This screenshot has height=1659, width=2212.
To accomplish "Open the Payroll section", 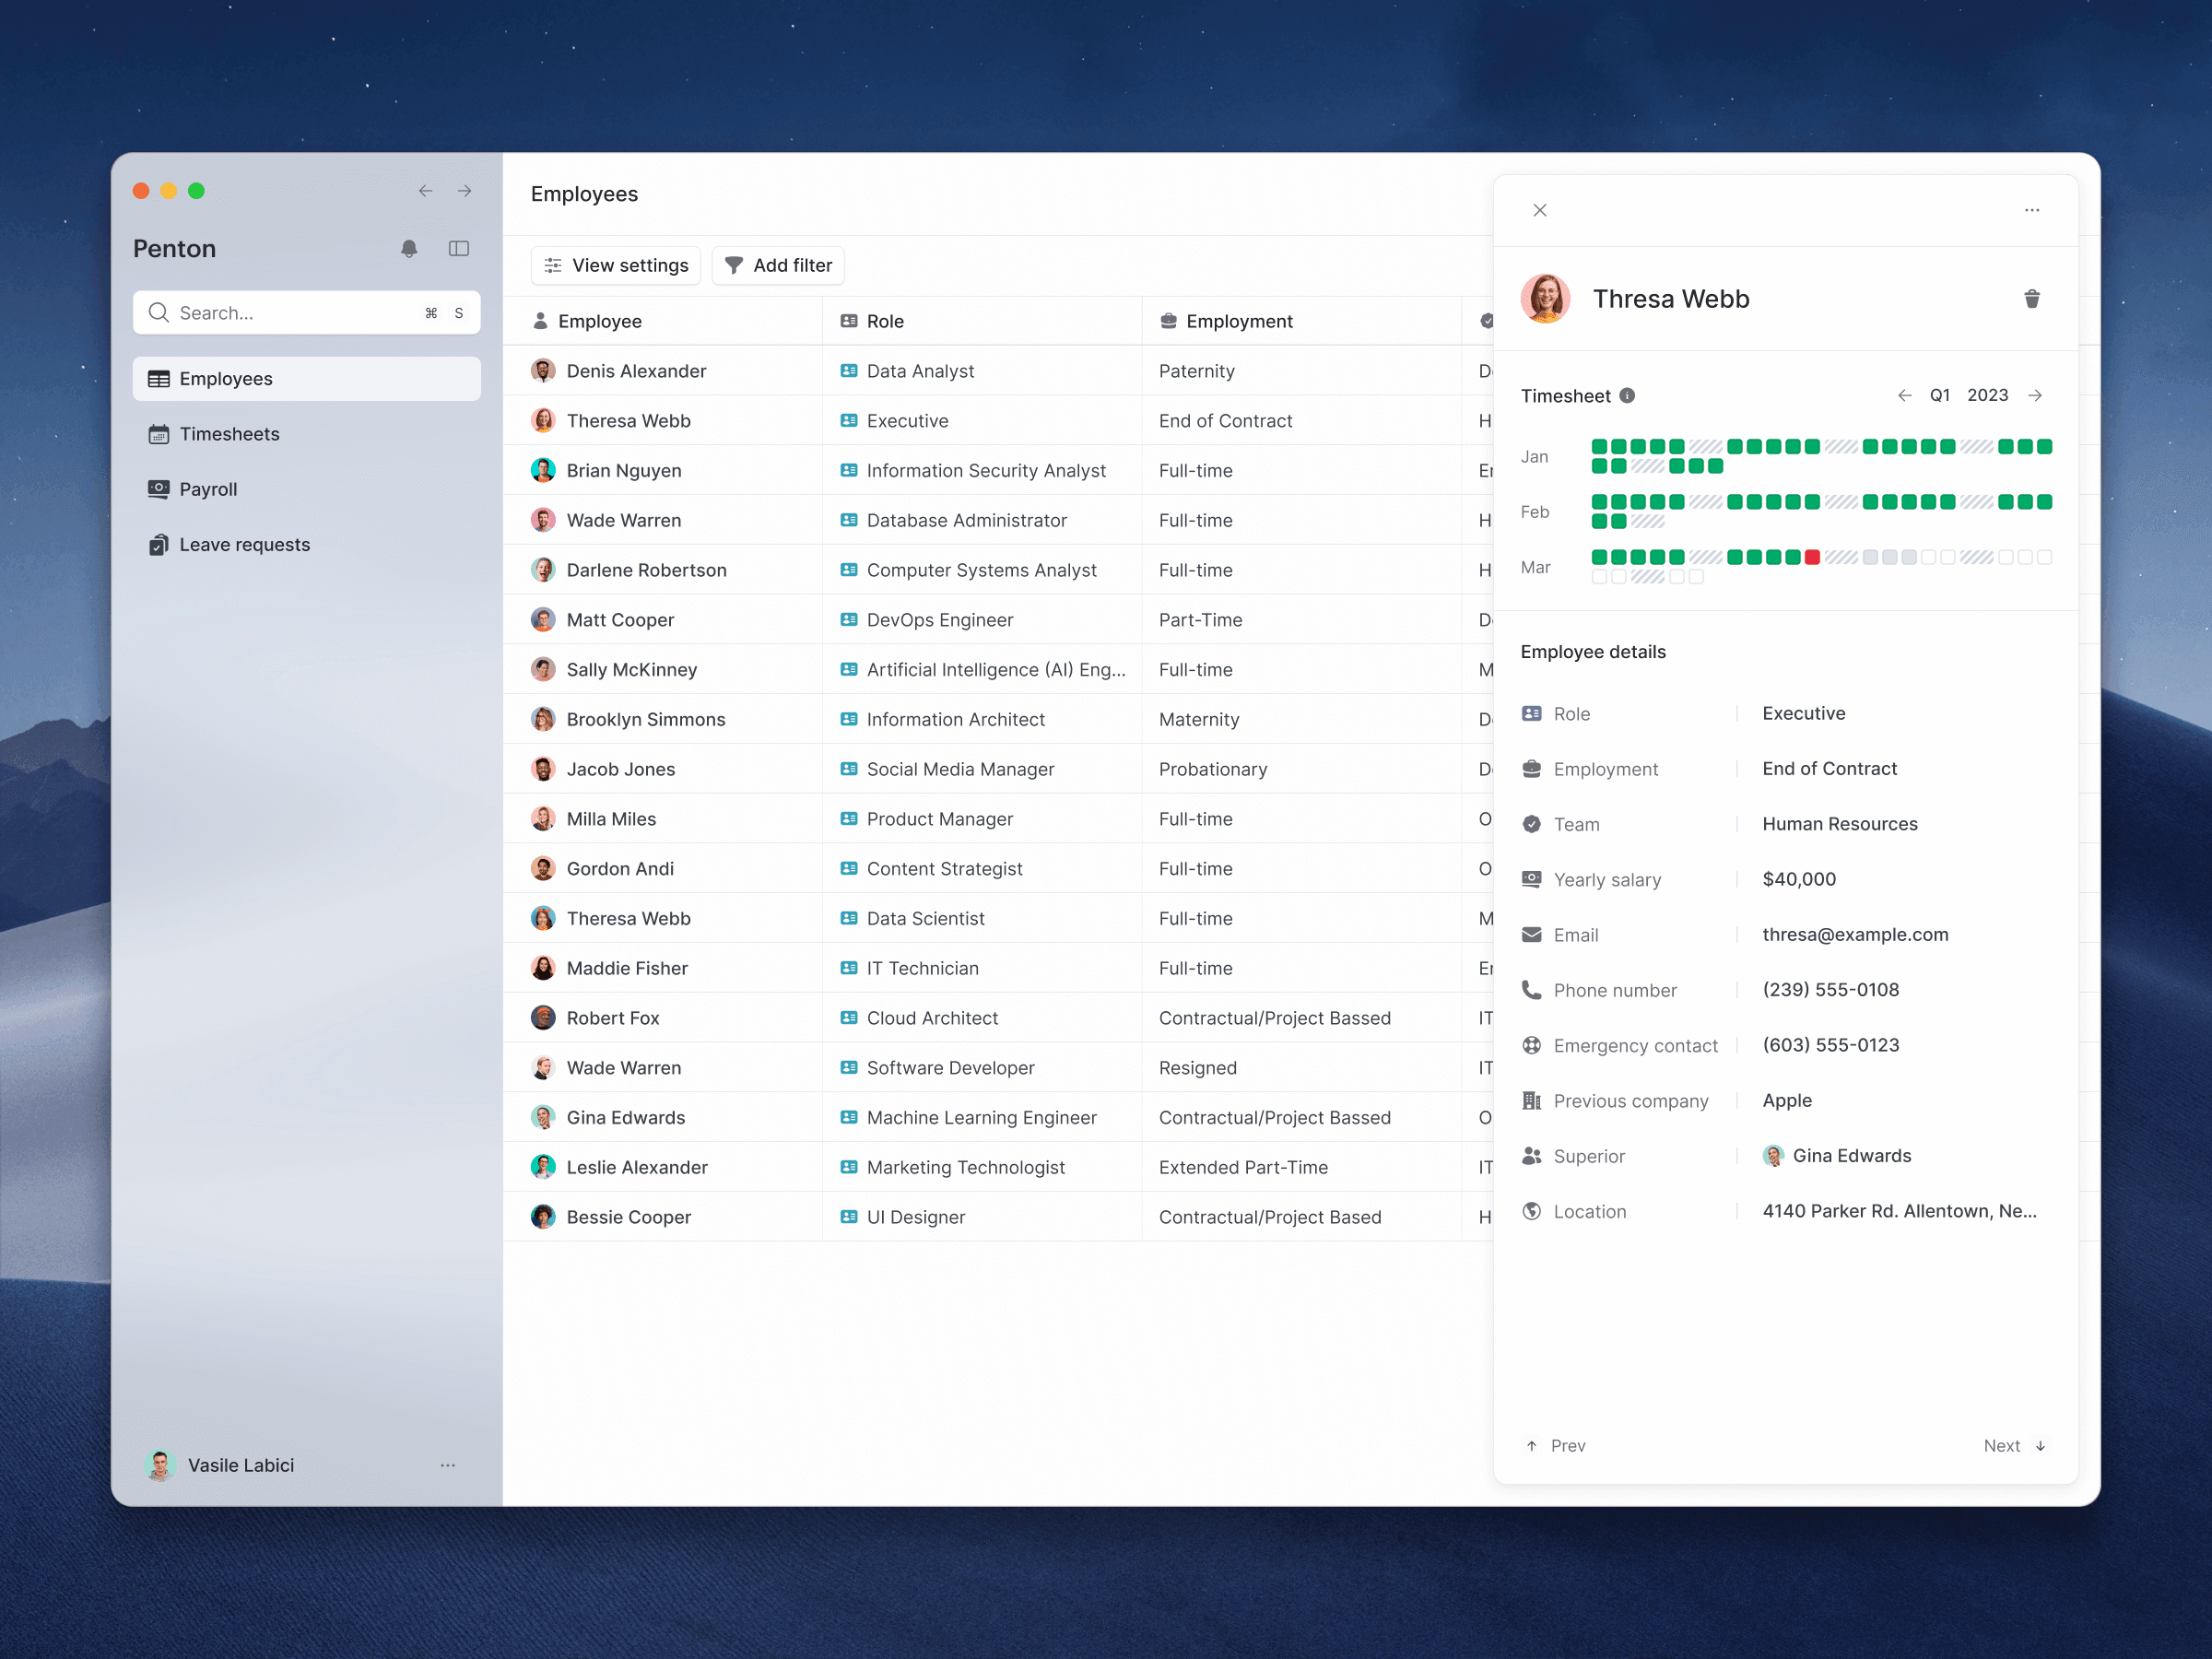I will [306, 489].
